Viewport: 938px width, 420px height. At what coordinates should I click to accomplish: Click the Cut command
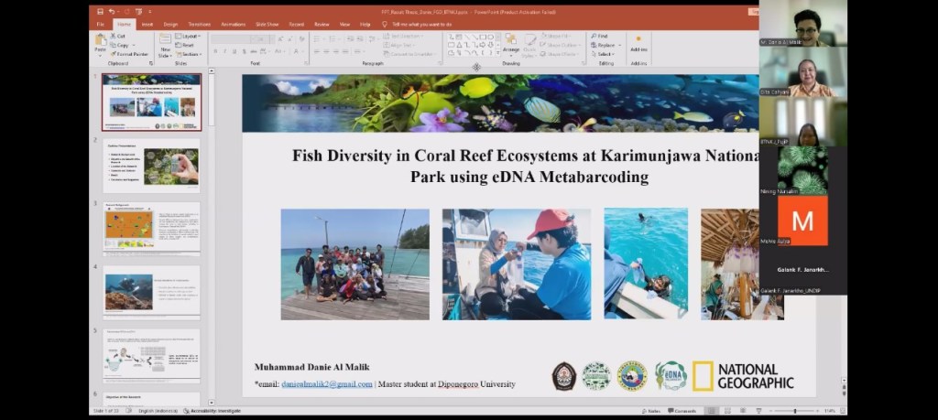(x=121, y=36)
